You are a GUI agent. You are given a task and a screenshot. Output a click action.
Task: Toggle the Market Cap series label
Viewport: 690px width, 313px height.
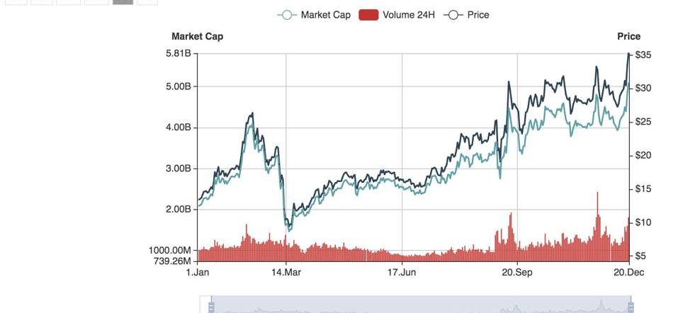click(x=325, y=15)
